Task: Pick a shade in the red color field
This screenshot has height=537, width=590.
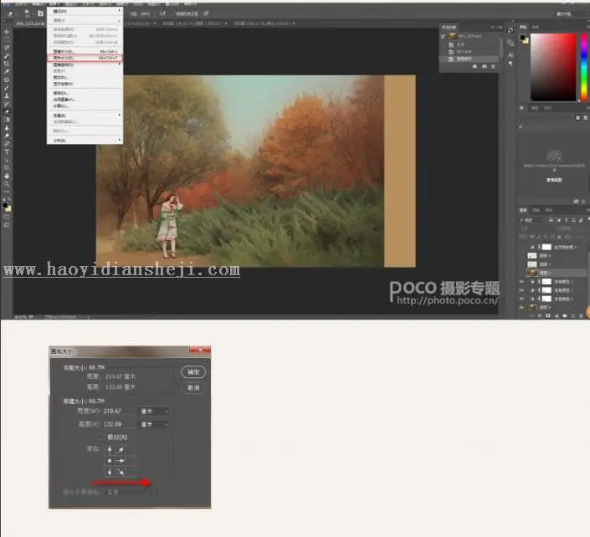Action: coord(553,67)
